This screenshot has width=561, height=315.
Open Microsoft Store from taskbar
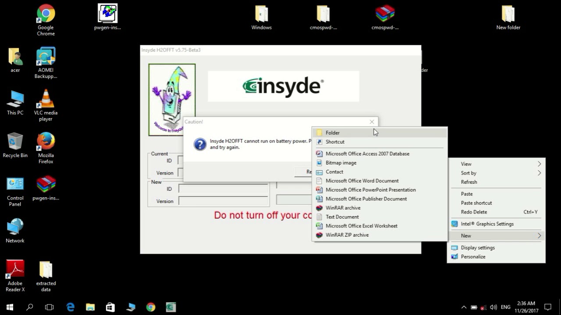pyautogui.click(x=110, y=307)
